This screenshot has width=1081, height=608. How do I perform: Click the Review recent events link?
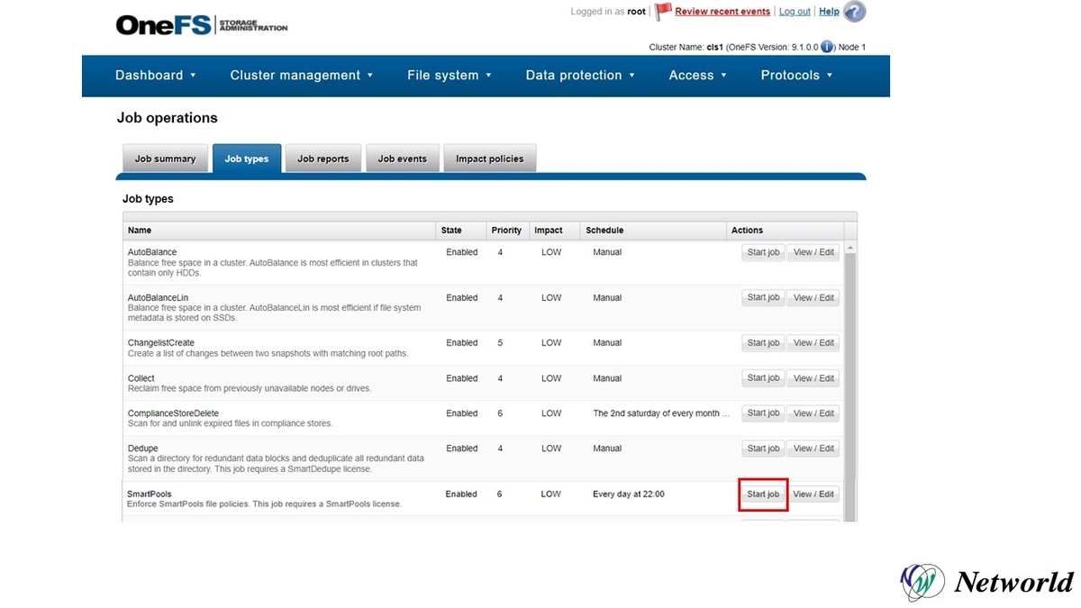pyautogui.click(x=722, y=12)
